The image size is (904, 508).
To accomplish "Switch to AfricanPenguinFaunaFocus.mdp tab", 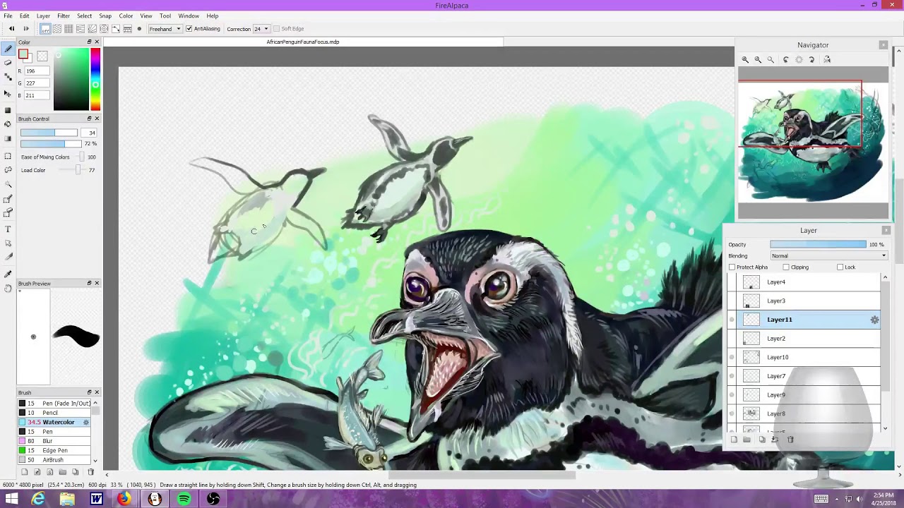I will click(x=303, y=42).
